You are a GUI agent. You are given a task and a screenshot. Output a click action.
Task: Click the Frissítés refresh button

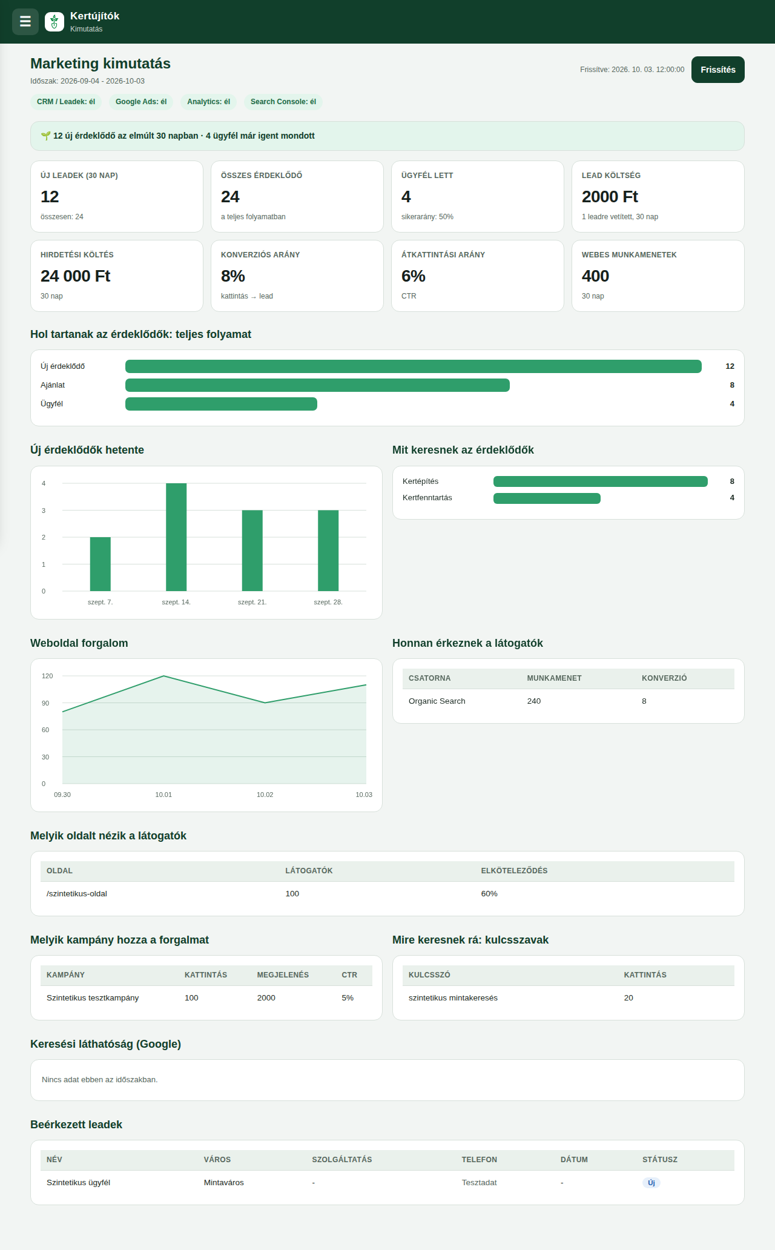[x=718, y=70]
